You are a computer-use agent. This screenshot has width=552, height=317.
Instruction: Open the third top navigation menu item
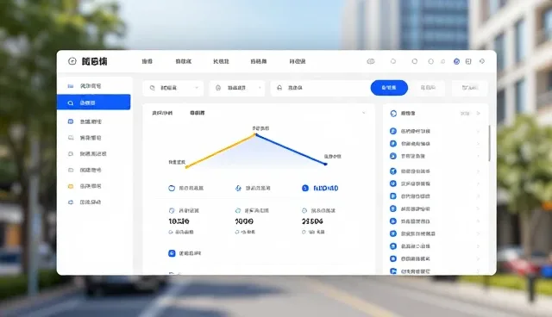(221, 61)
